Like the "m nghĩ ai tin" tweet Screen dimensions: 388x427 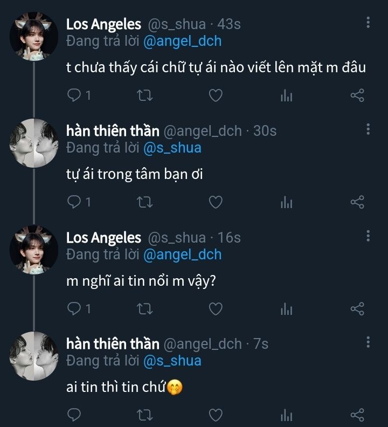point(216,308)
